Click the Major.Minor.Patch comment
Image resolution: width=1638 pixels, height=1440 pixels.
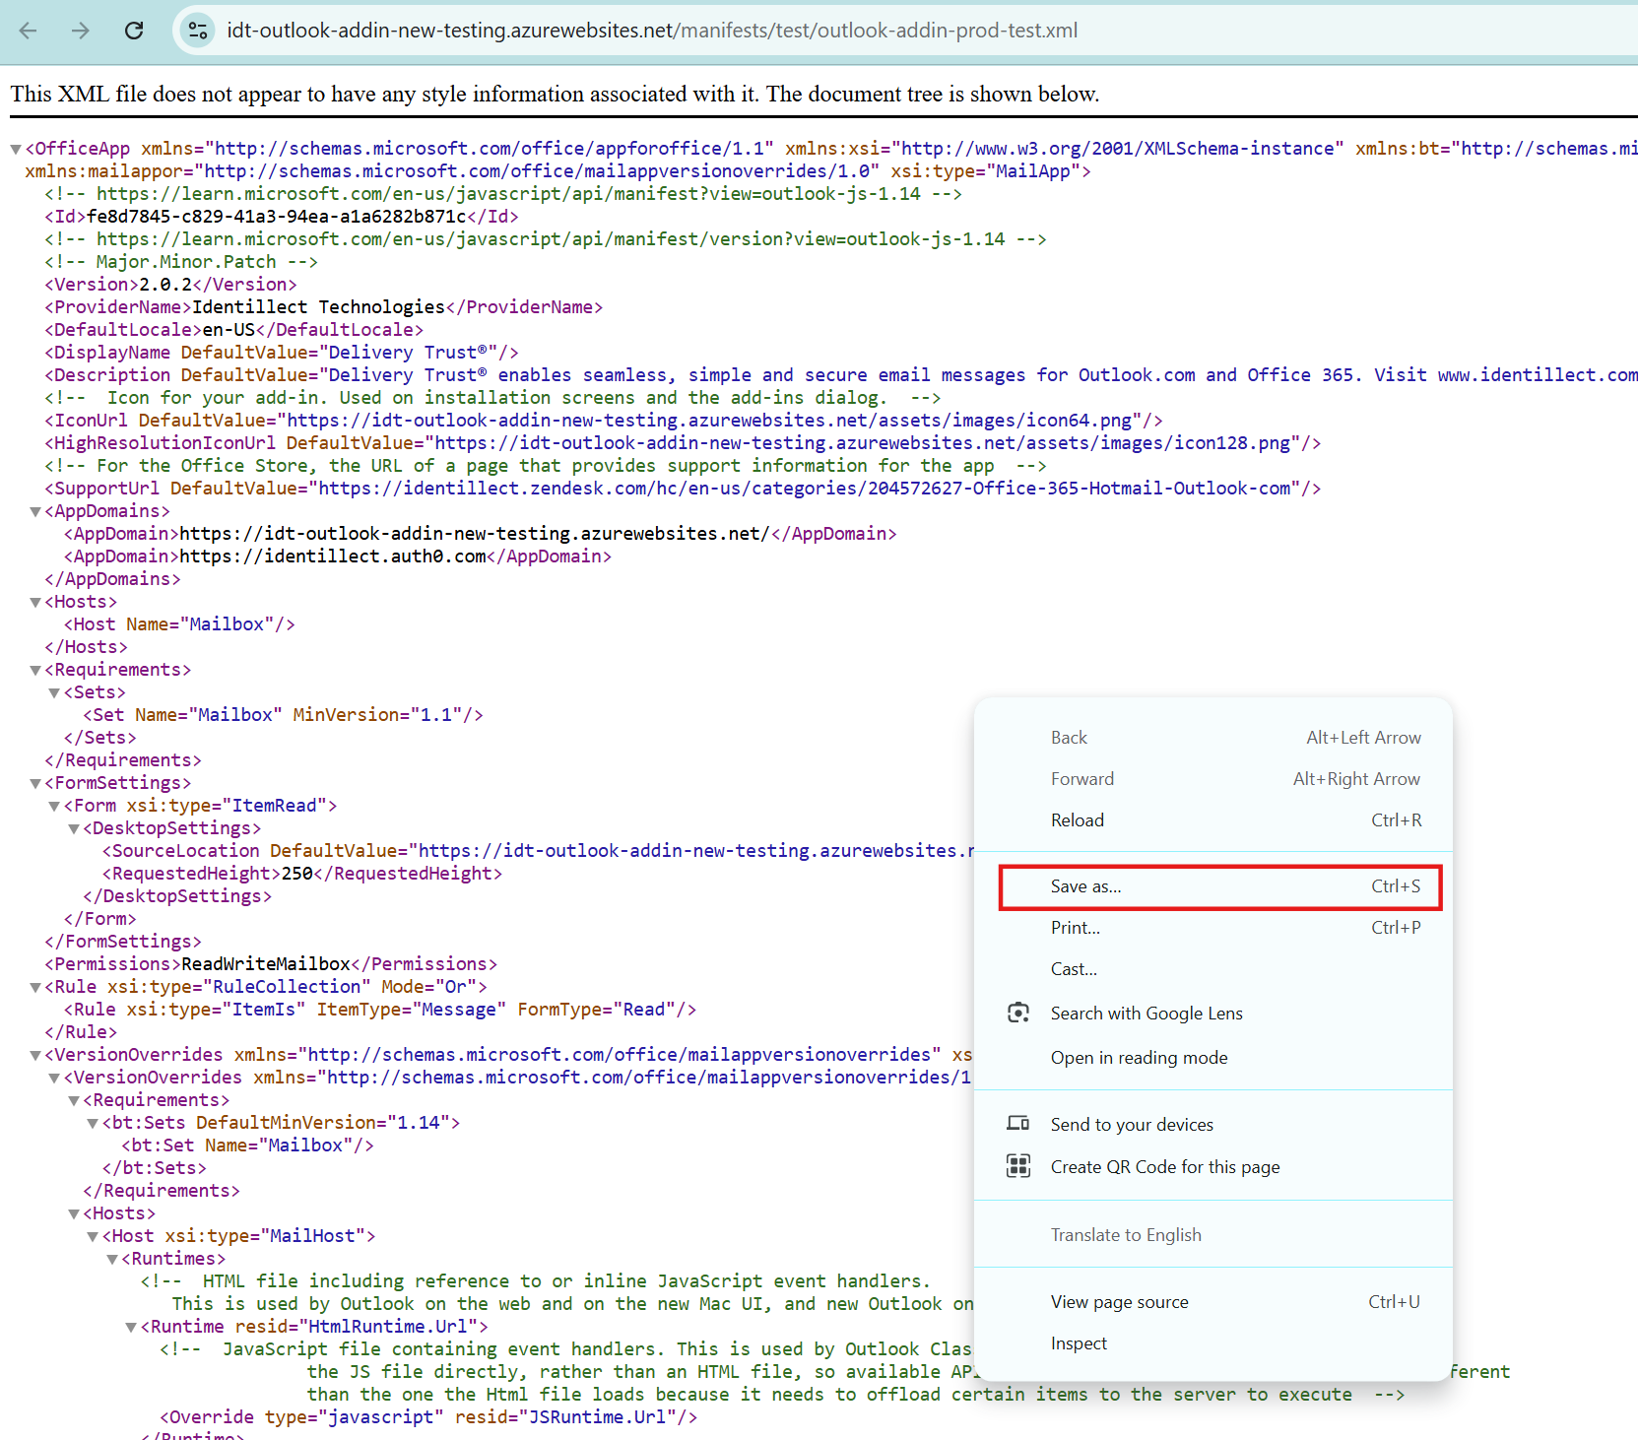click(181, 262)
